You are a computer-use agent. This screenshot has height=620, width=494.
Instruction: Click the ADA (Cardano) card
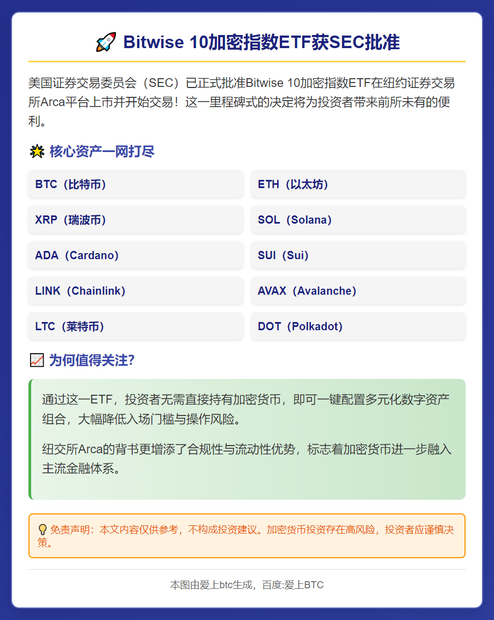coord(136,255)
